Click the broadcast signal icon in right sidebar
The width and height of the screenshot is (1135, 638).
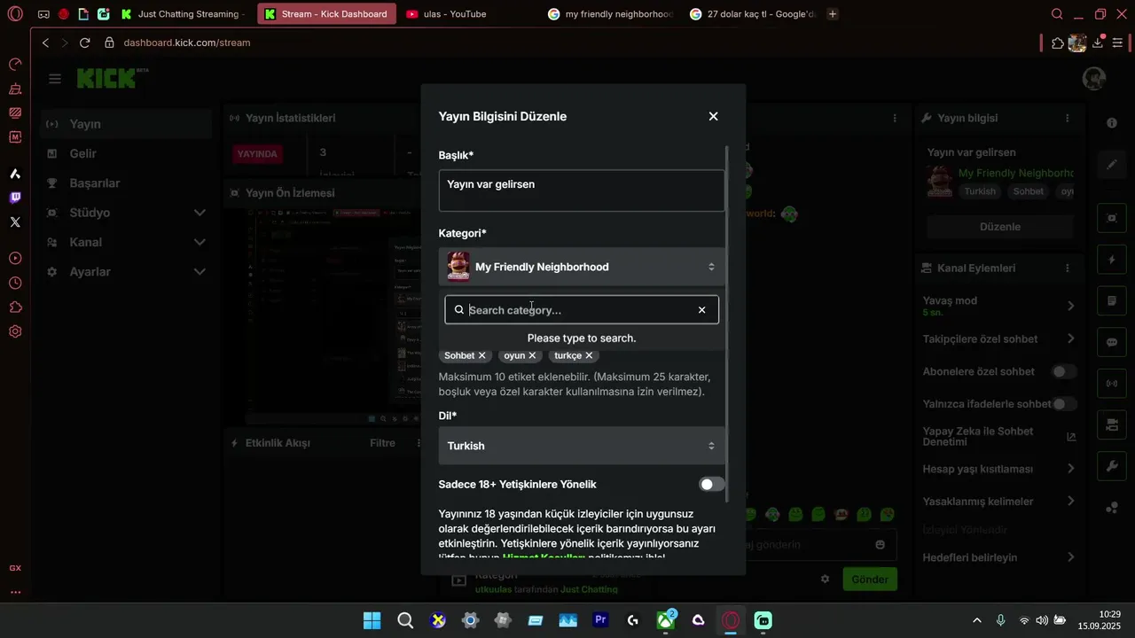(1112, 384)
